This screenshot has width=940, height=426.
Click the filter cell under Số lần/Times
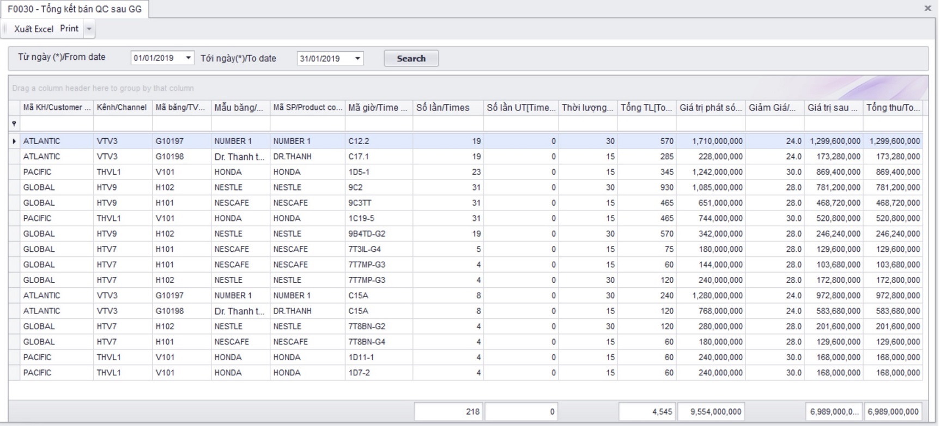(448, 124)
